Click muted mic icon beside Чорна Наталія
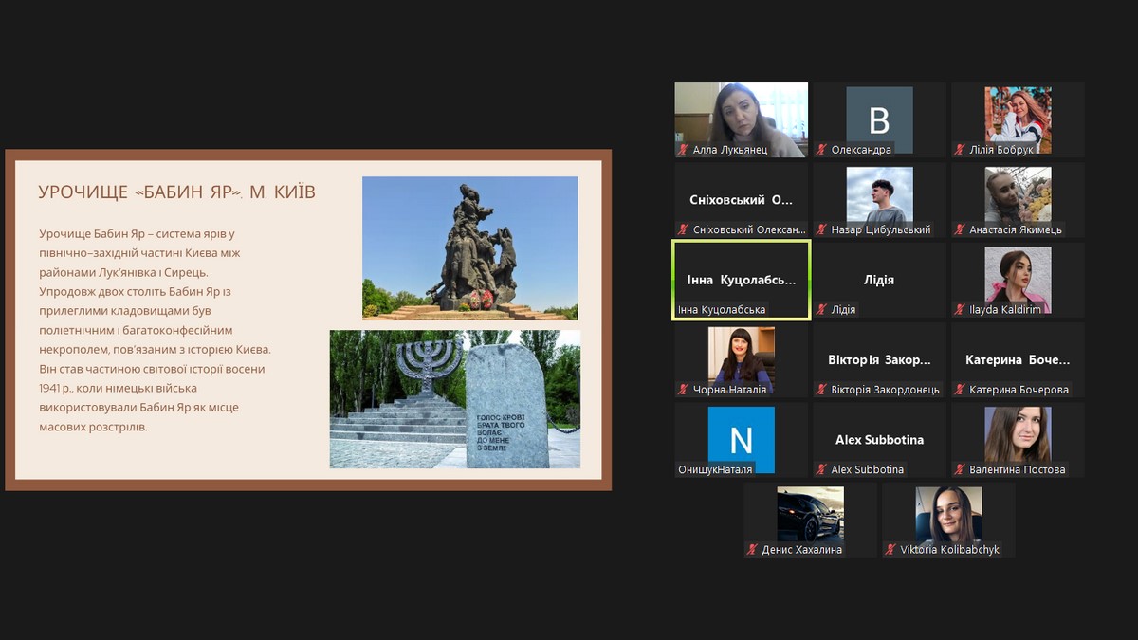The width and height of the screenshot is (1138, 640). click(683, 390)
